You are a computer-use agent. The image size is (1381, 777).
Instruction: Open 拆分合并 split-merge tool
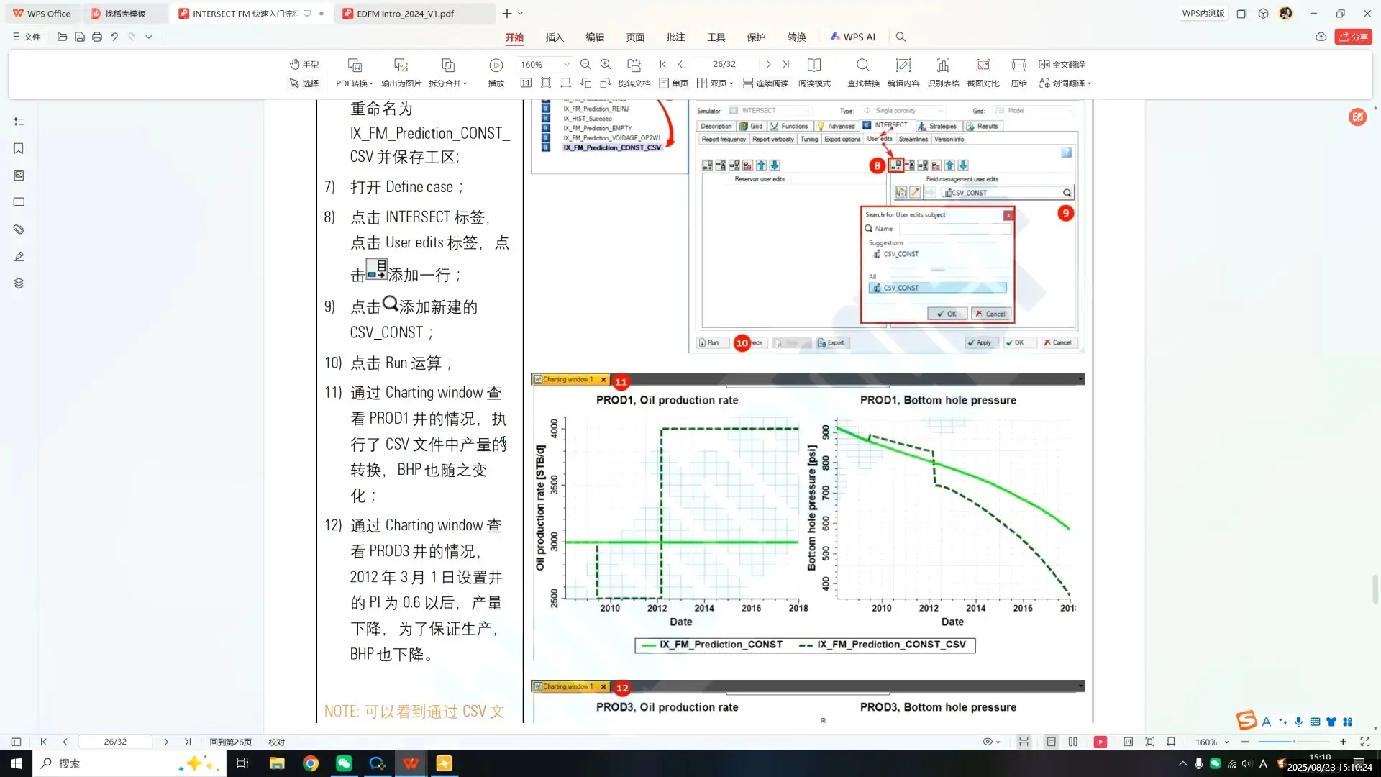click(x=447, y=73)
